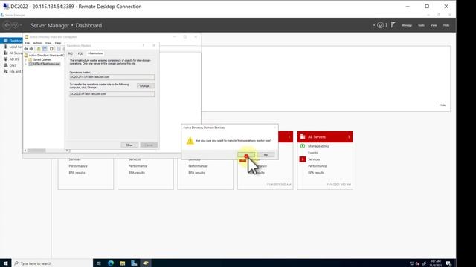Open the View menu in Active Directory Users and Computers

[x=48, y=43]
